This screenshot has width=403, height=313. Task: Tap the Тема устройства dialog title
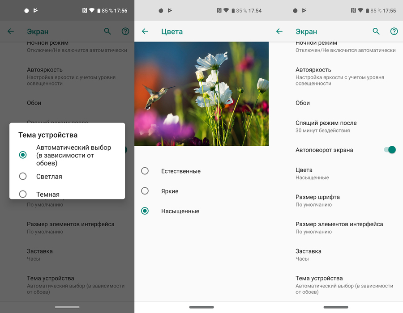point(48,135)
